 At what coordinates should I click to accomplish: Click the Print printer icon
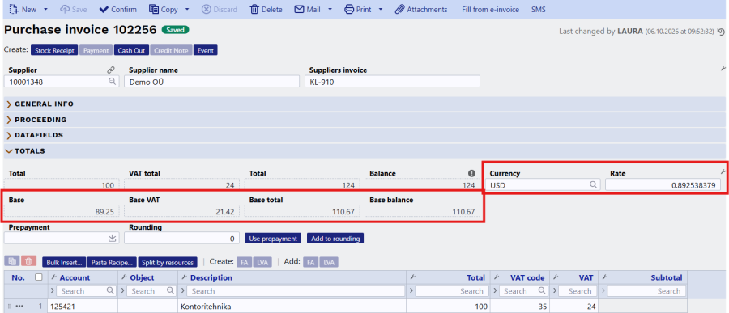click(x=349, y=9)
